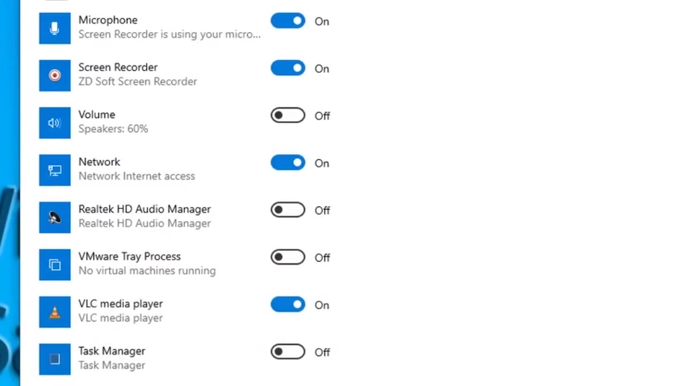Image resolution: width=686 pixels, height=386 pixels.
Task: Click the 'Speakers: 60%' subtitle text
Action: (113, 129)
